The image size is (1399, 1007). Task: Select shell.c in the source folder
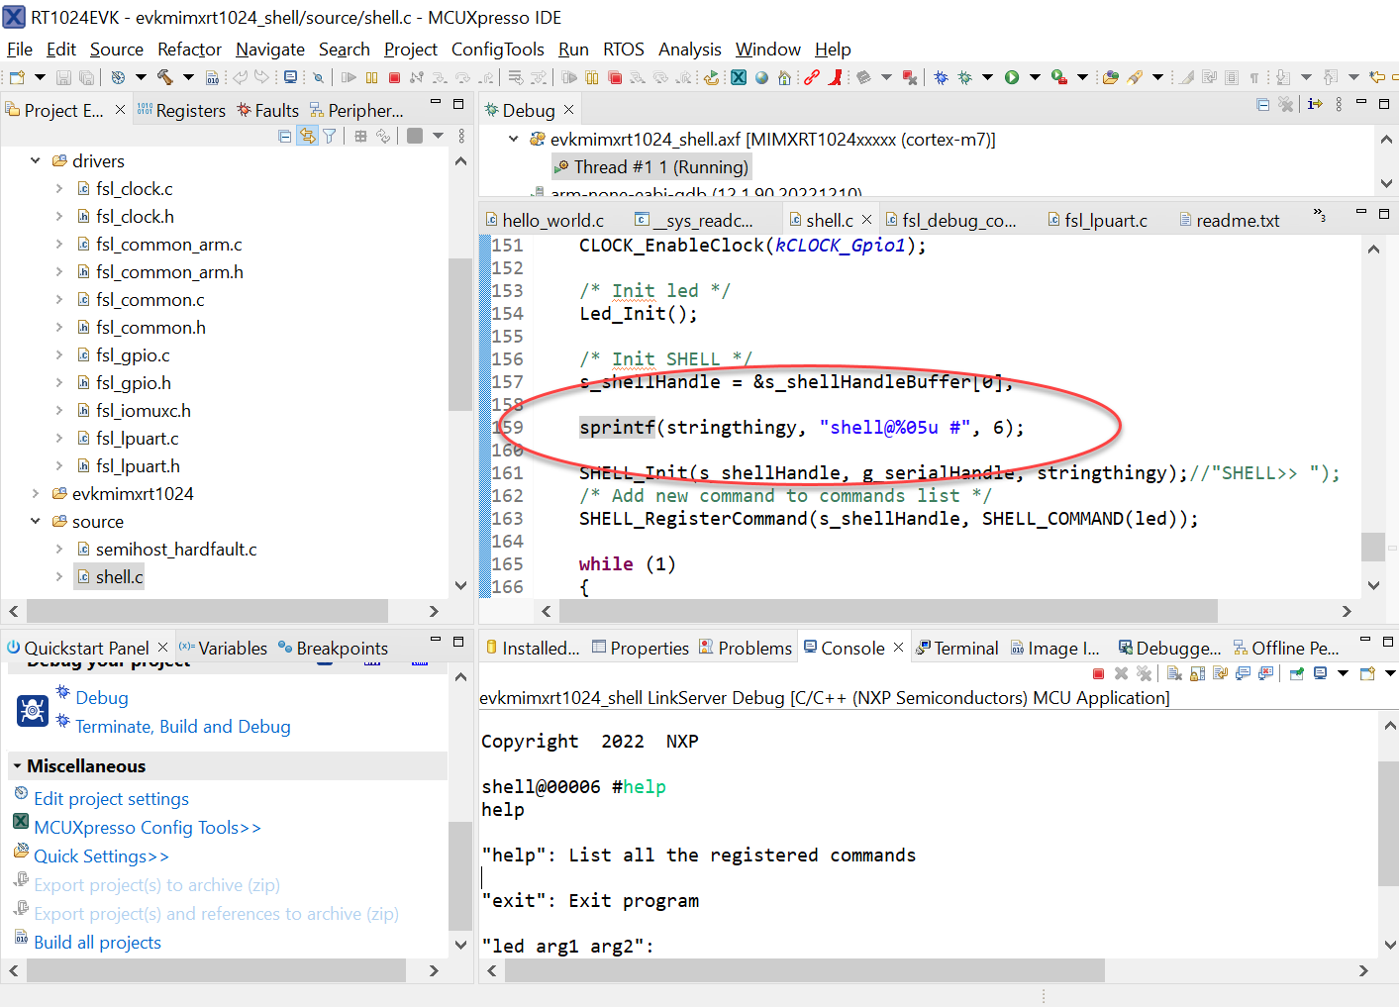tap(118, 576)
